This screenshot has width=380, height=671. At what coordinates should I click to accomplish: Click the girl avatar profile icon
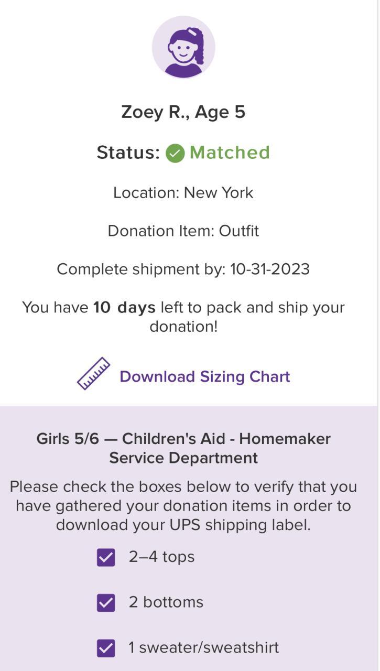tap(183, 47)
